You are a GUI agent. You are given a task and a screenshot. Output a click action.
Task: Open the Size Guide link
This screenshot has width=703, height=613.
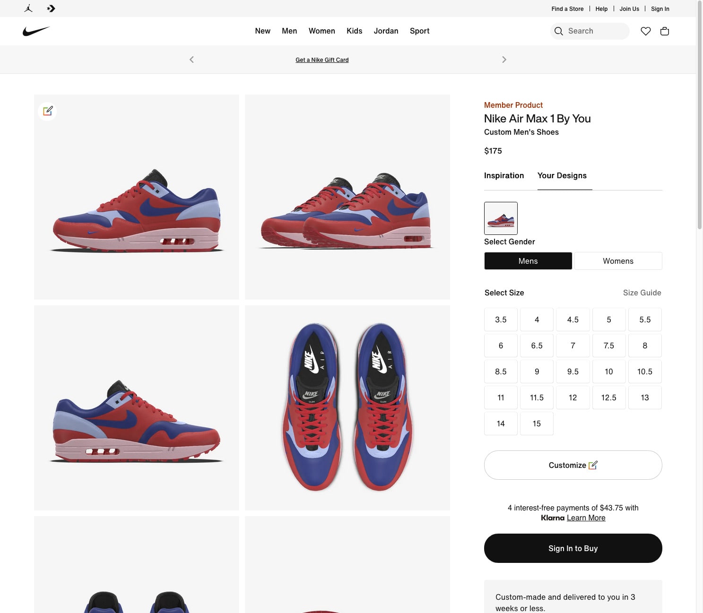tap(642, 293)
